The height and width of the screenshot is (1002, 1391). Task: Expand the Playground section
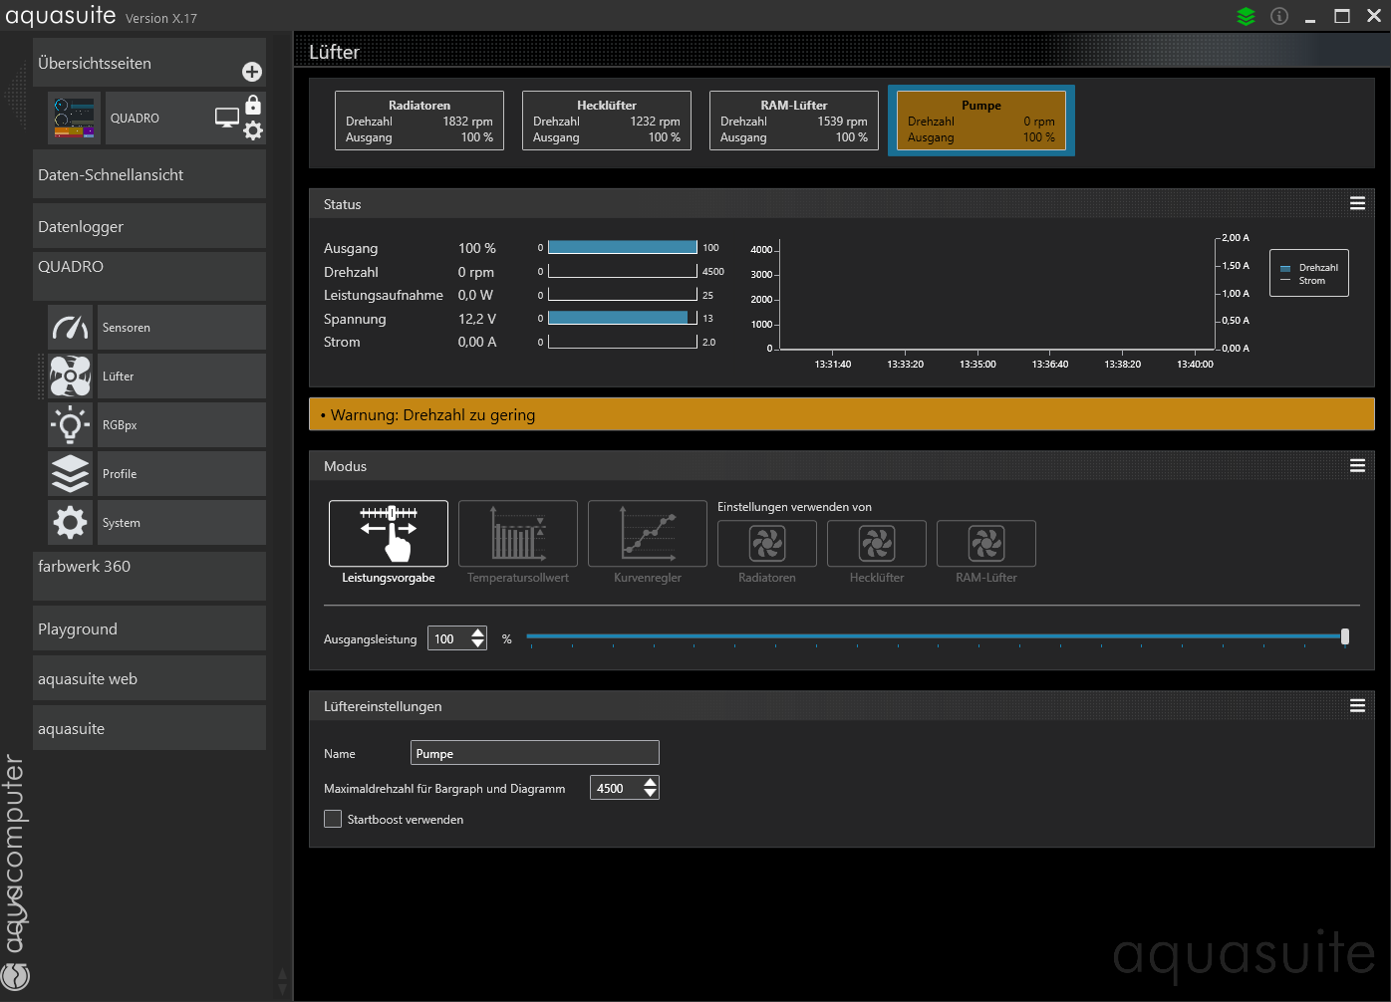pyautogui.click(x=149, y=628)
